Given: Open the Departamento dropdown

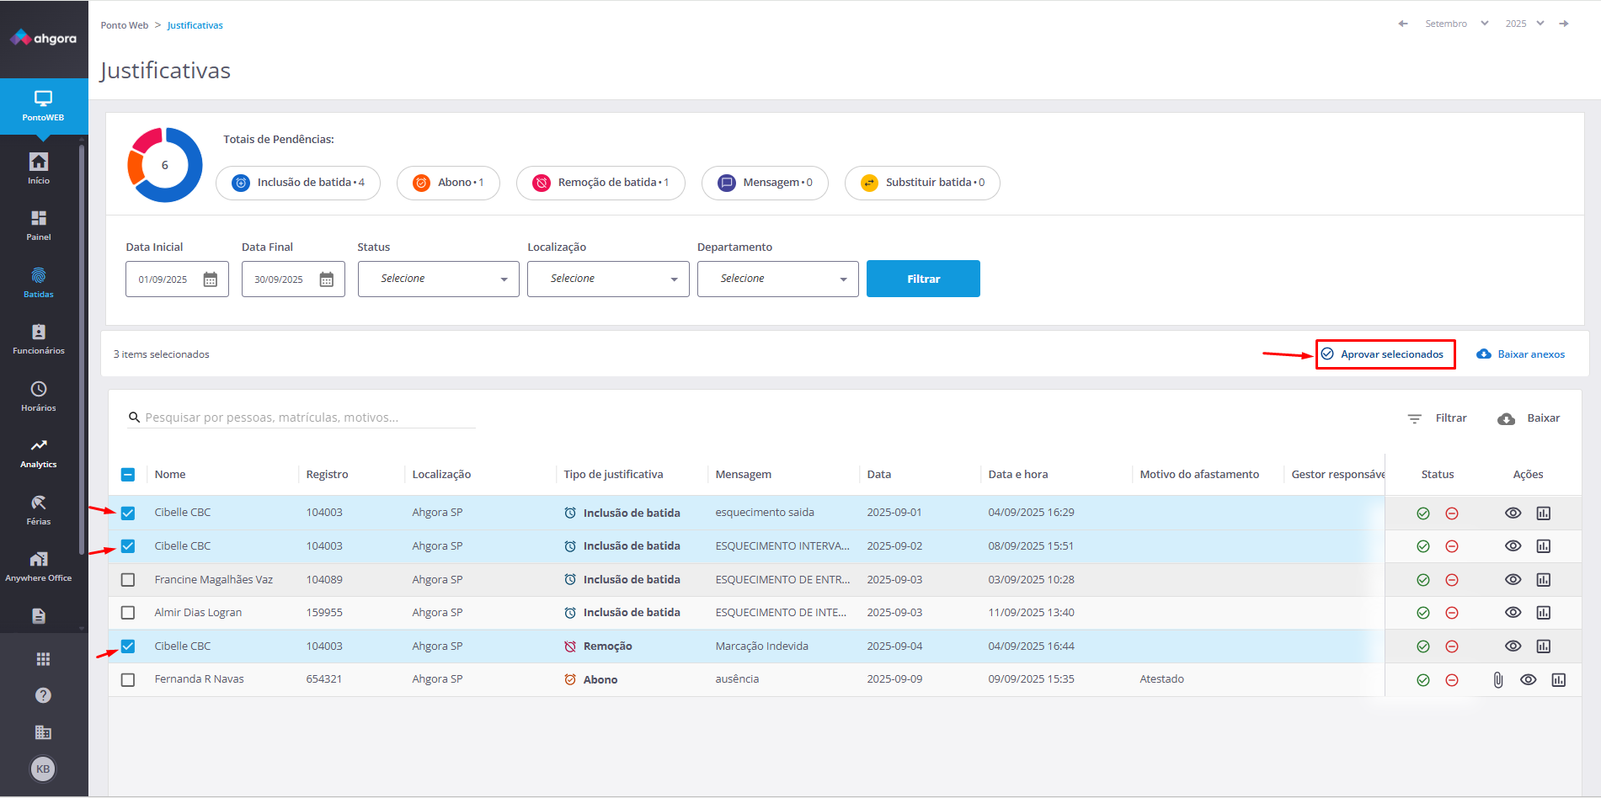Looking at the screenshot, I should pyautogui.click(x=777, y=279).
